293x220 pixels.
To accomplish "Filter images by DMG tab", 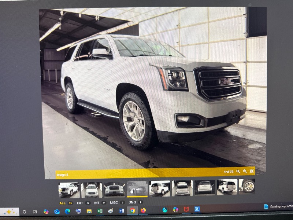I will 132,202.
